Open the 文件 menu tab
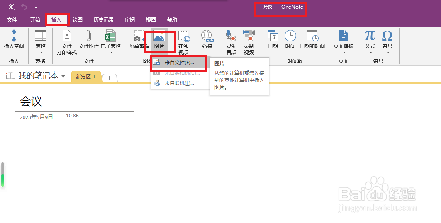This screenshot has width=441, height=223. (x=12, y=19)
